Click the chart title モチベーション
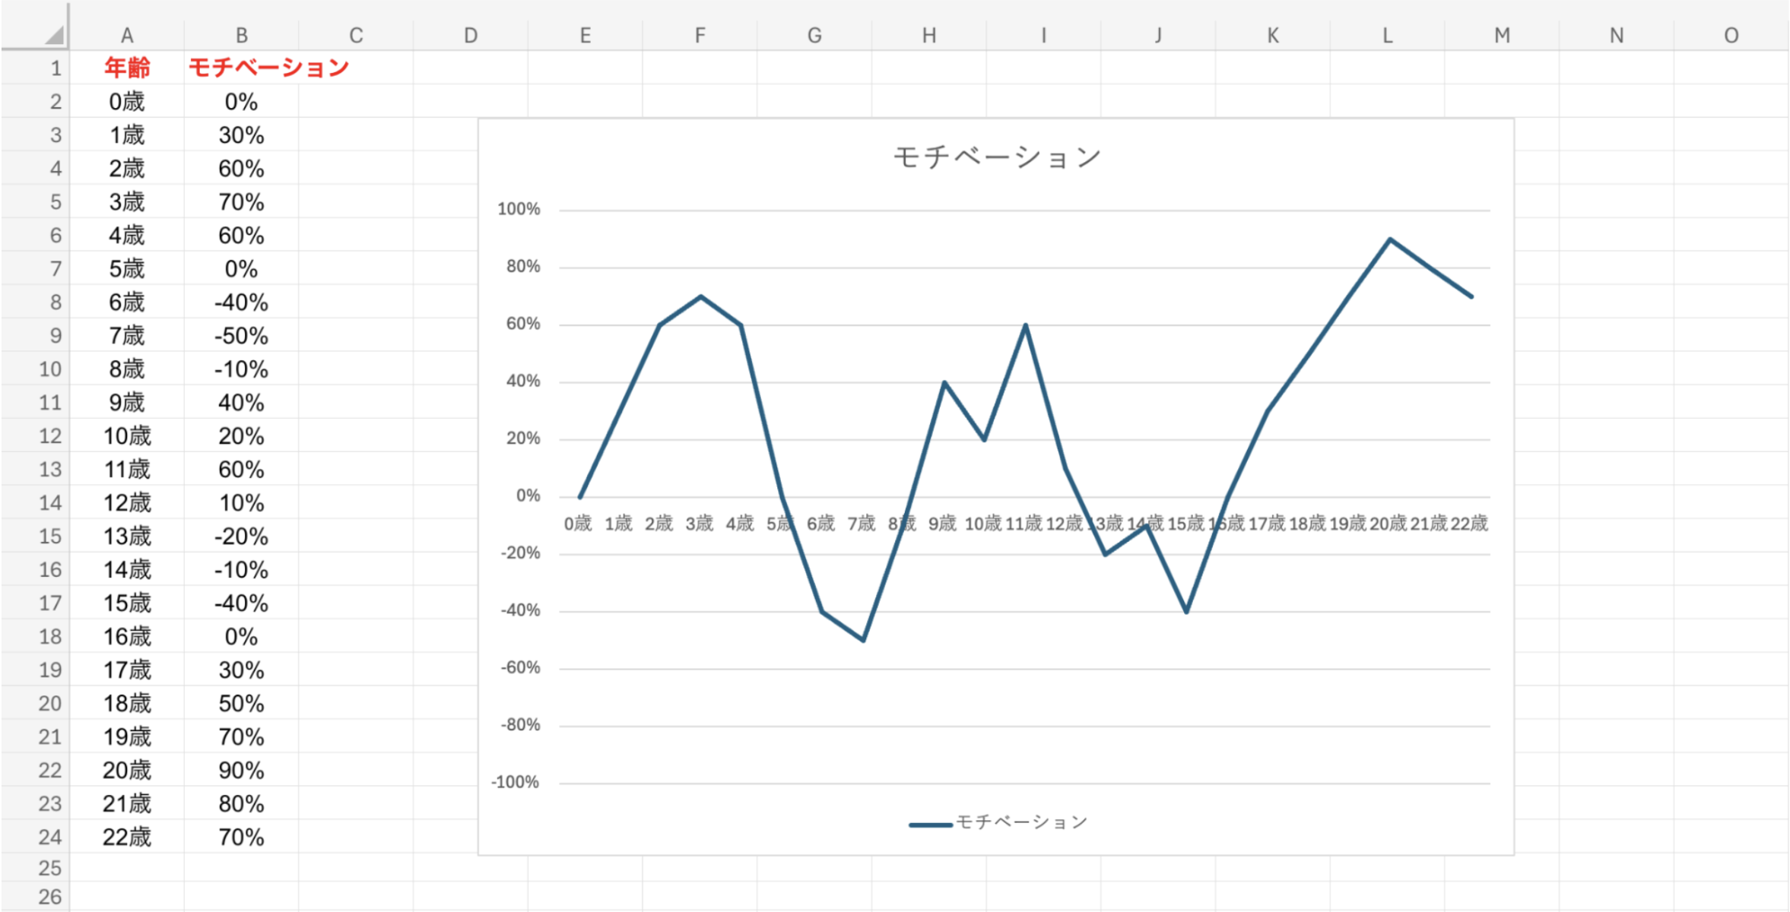This screenshot has height=912, width=1790. coord(996,157)
